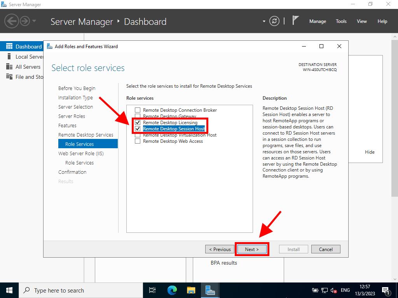Screen dimensions: 398x298
Task: Select the Remote Desktop Connection Broker label
Action: point(180,110)
